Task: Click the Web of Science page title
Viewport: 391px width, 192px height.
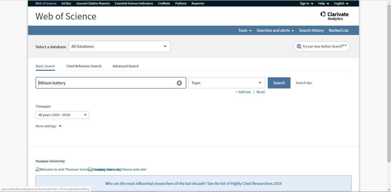Action: coord(66,16)
